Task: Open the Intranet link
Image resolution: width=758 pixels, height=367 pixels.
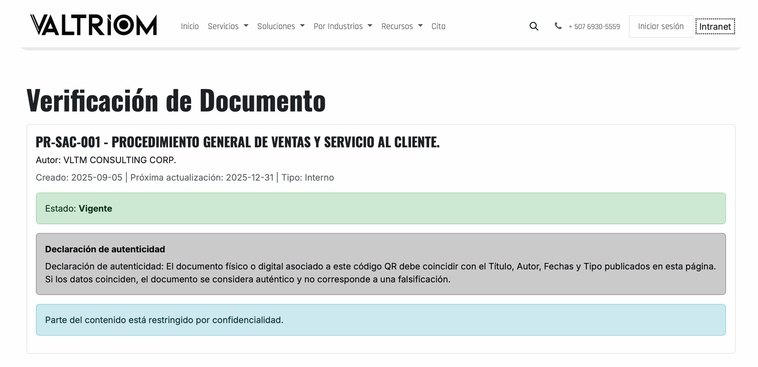Action: click(715, 26)
